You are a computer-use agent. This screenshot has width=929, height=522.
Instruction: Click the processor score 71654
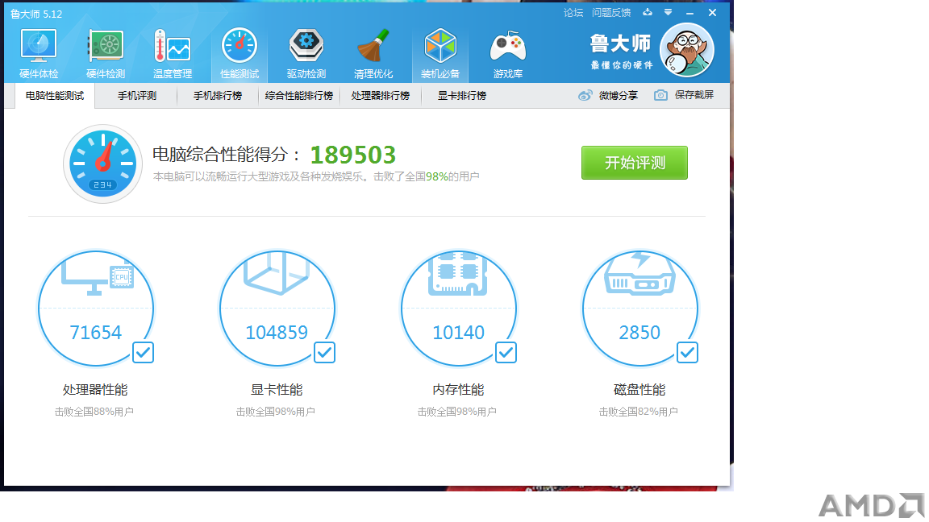[x=95, y=333]
